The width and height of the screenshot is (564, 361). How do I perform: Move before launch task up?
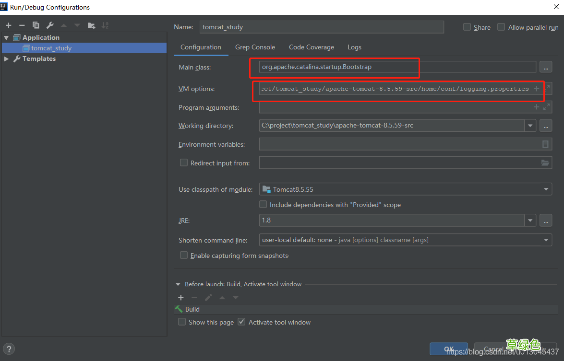(222, 297)
